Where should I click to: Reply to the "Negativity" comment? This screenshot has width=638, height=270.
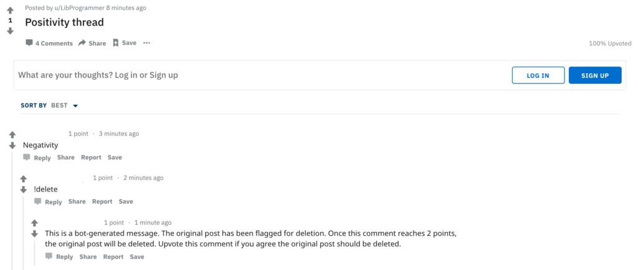click(37, 158)
